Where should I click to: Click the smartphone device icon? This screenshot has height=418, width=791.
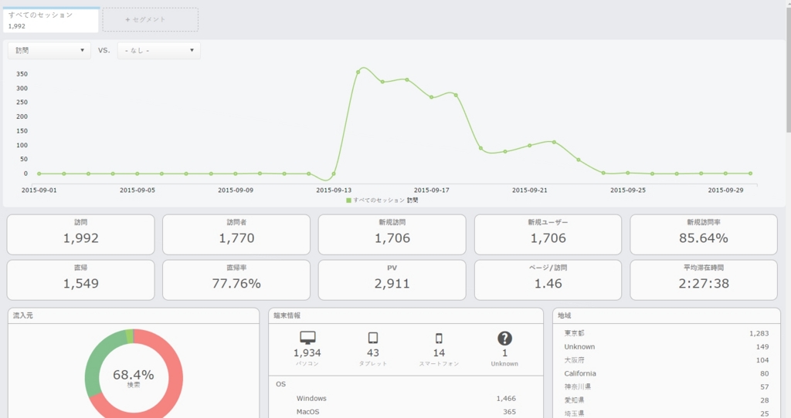click(439, 339)
